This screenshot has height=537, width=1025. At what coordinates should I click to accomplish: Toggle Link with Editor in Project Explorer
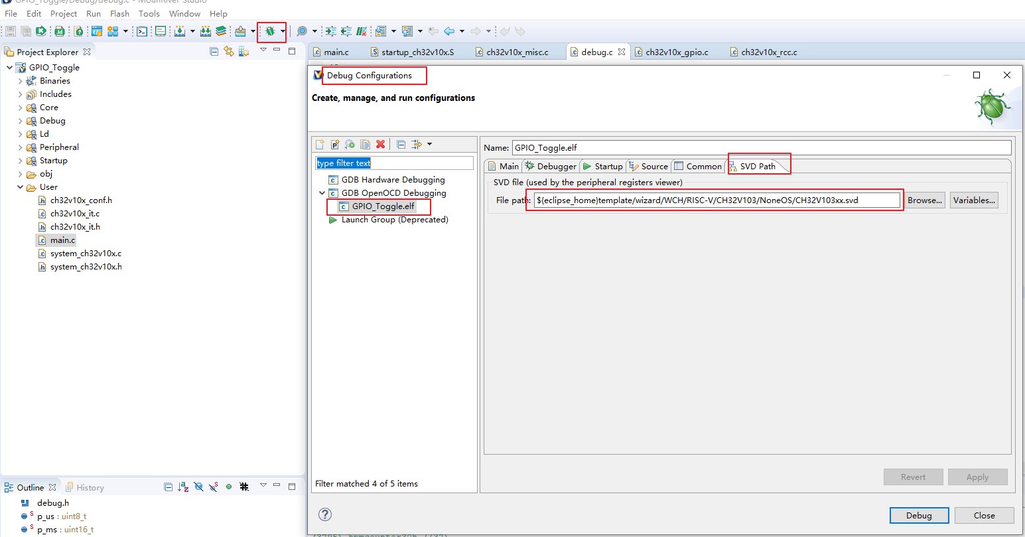(x=229, y=51)
